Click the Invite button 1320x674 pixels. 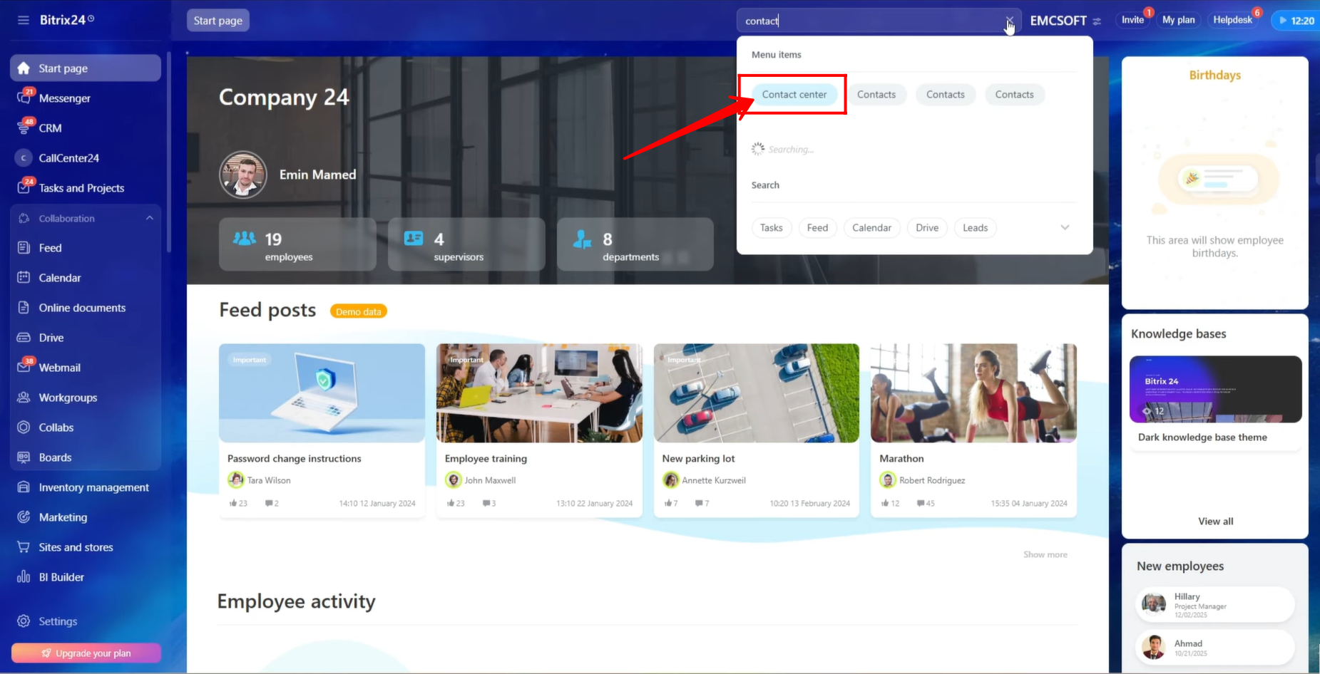coord(1132,20)
